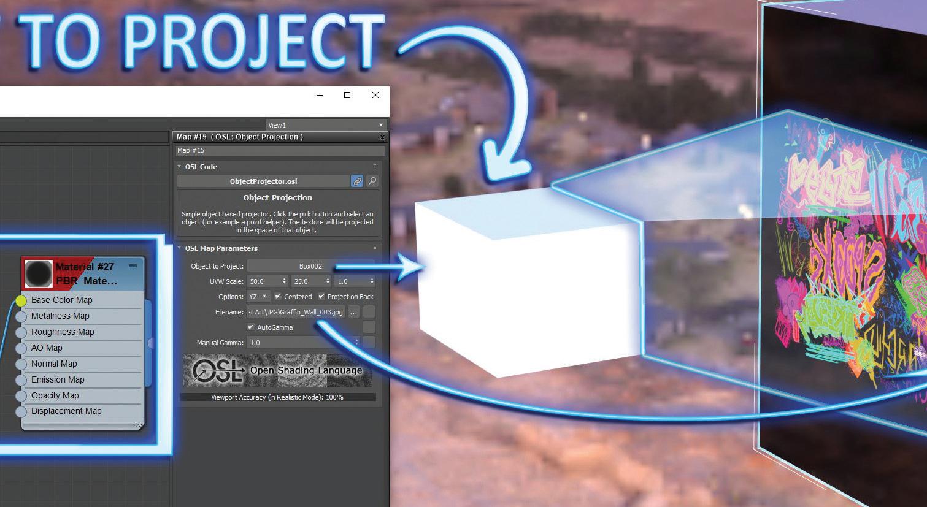Select the 'Roughness Map' slot label
Viewport: 927px width, 507px height.
pos(63,332)
